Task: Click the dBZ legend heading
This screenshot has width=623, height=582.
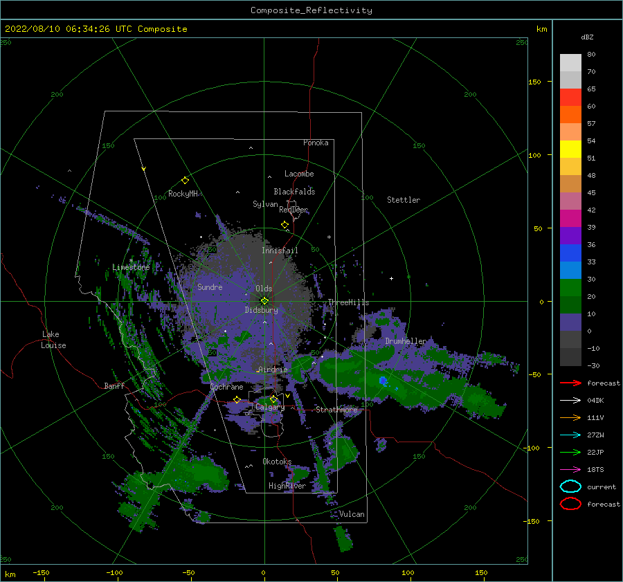Action: (x=587, y=37)
